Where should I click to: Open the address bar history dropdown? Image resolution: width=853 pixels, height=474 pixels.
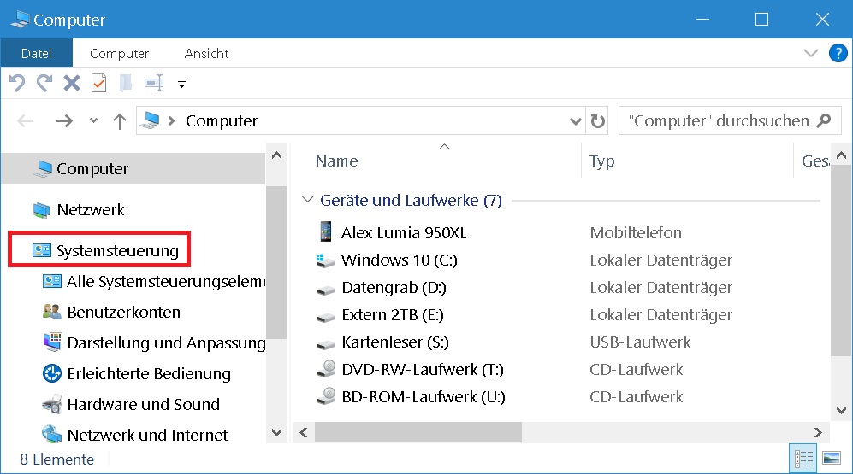[x=576, y=121]
